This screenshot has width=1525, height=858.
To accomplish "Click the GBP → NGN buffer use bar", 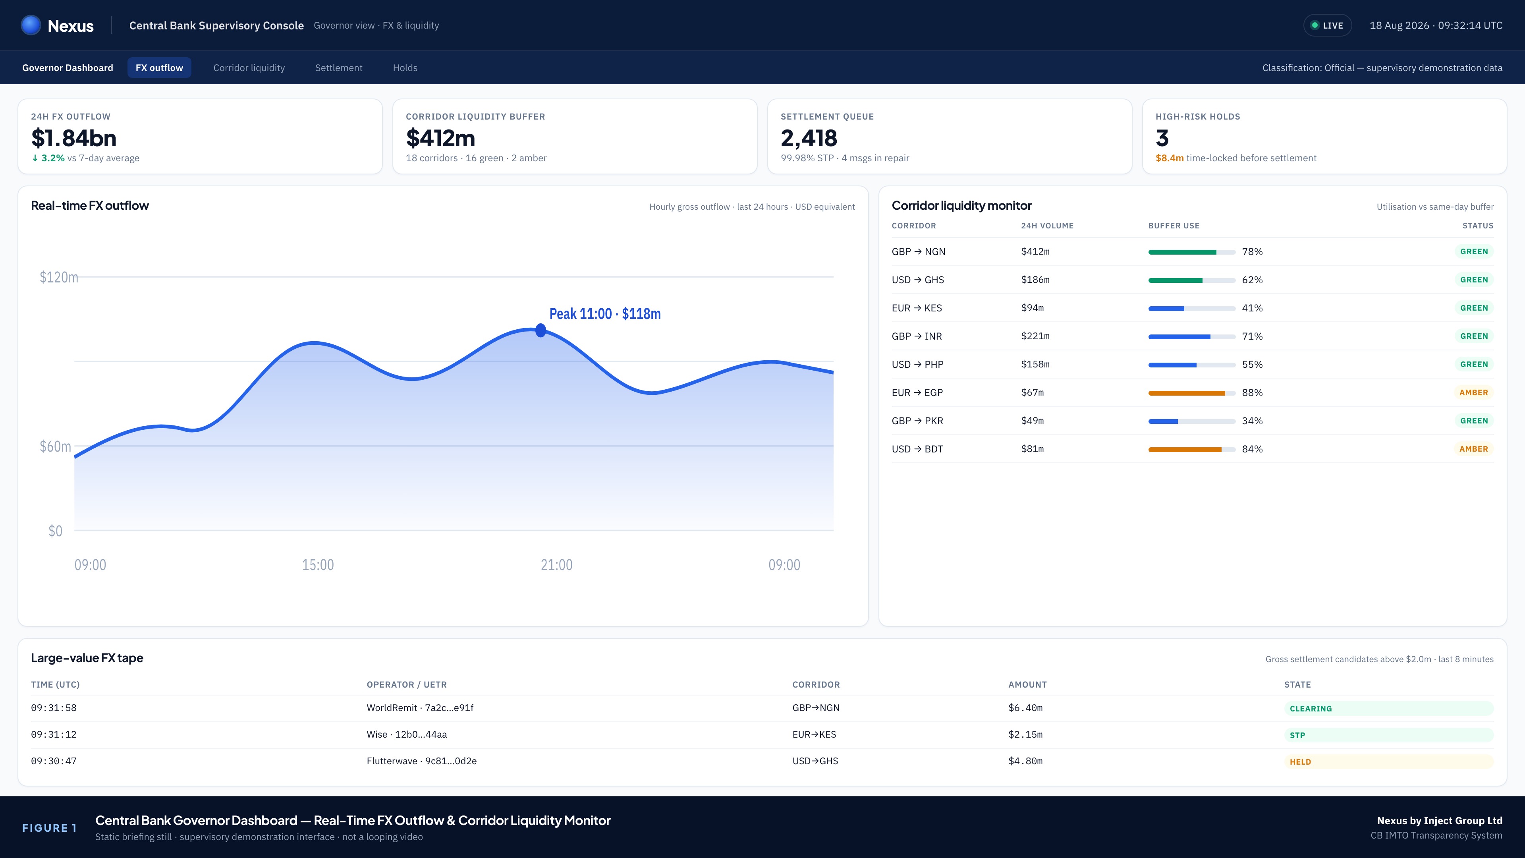I will [x=1192, y=252].
